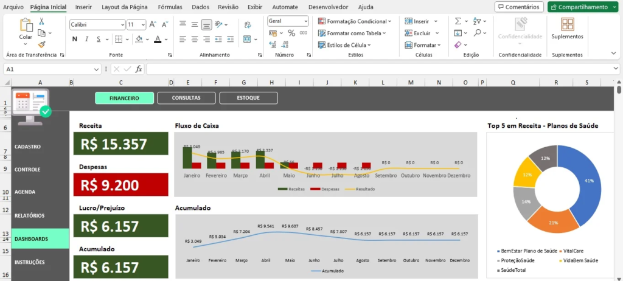Toggle wrap text in Alinhamento group

coord(247,25)
